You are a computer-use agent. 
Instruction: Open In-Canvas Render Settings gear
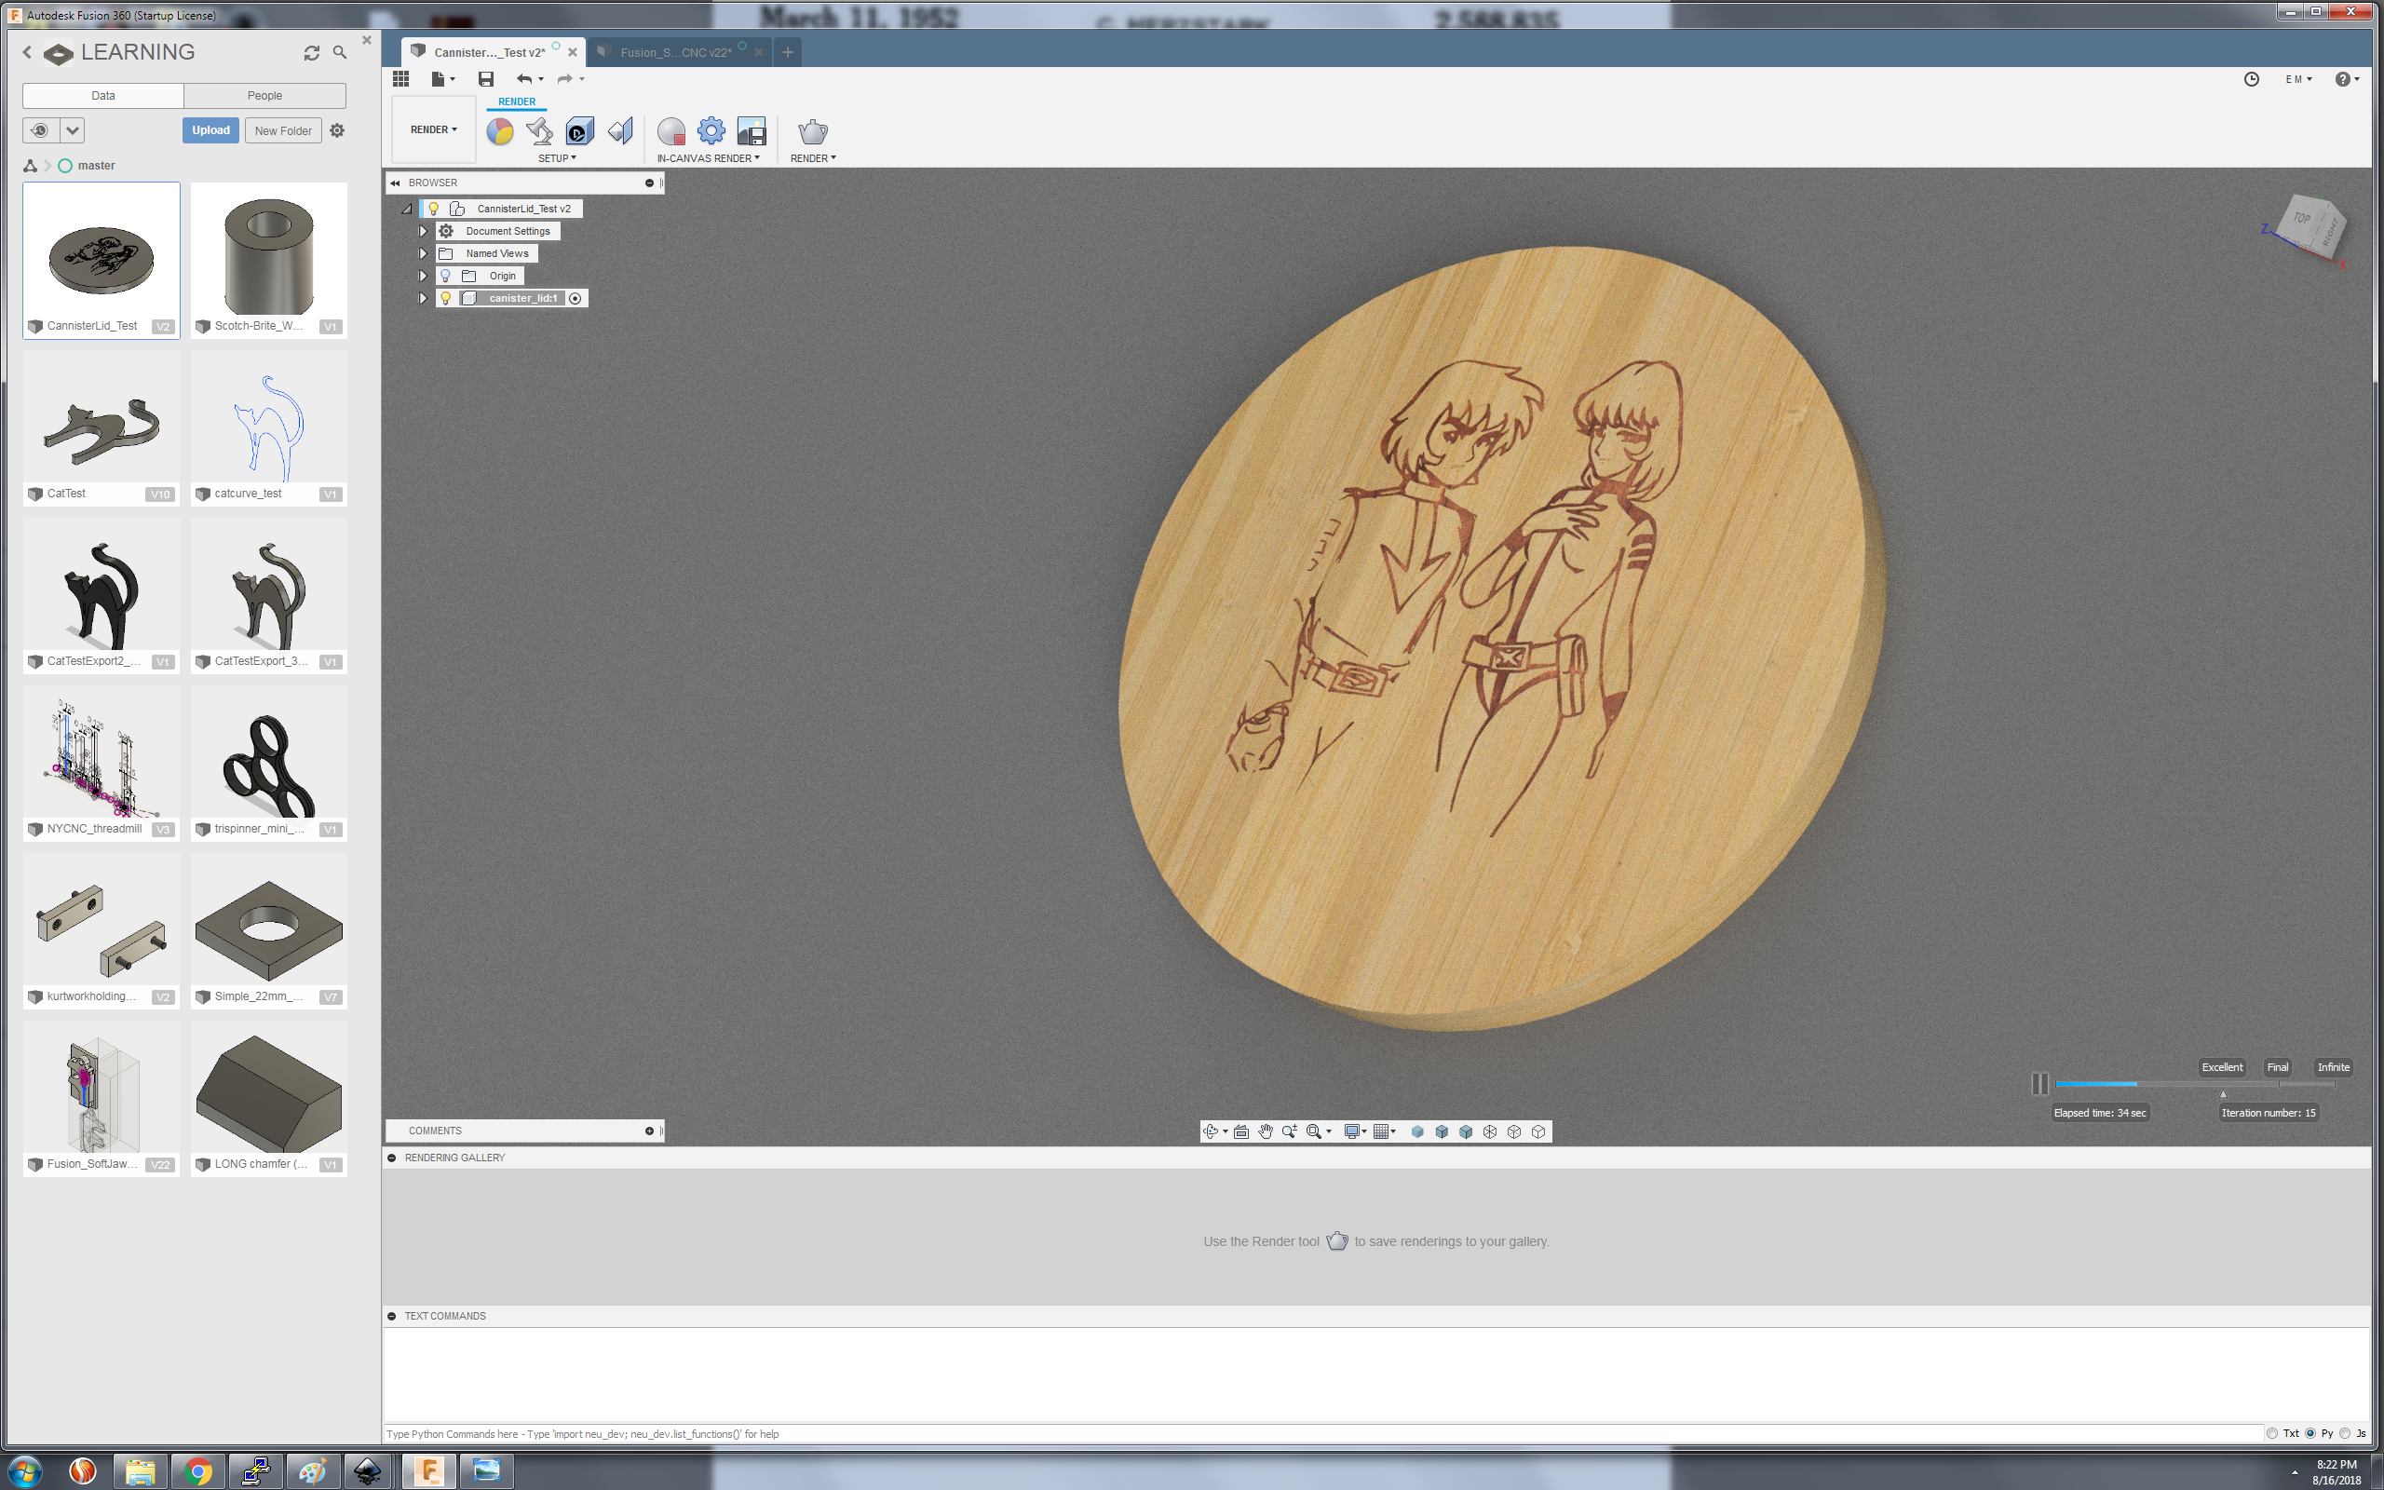711,131
